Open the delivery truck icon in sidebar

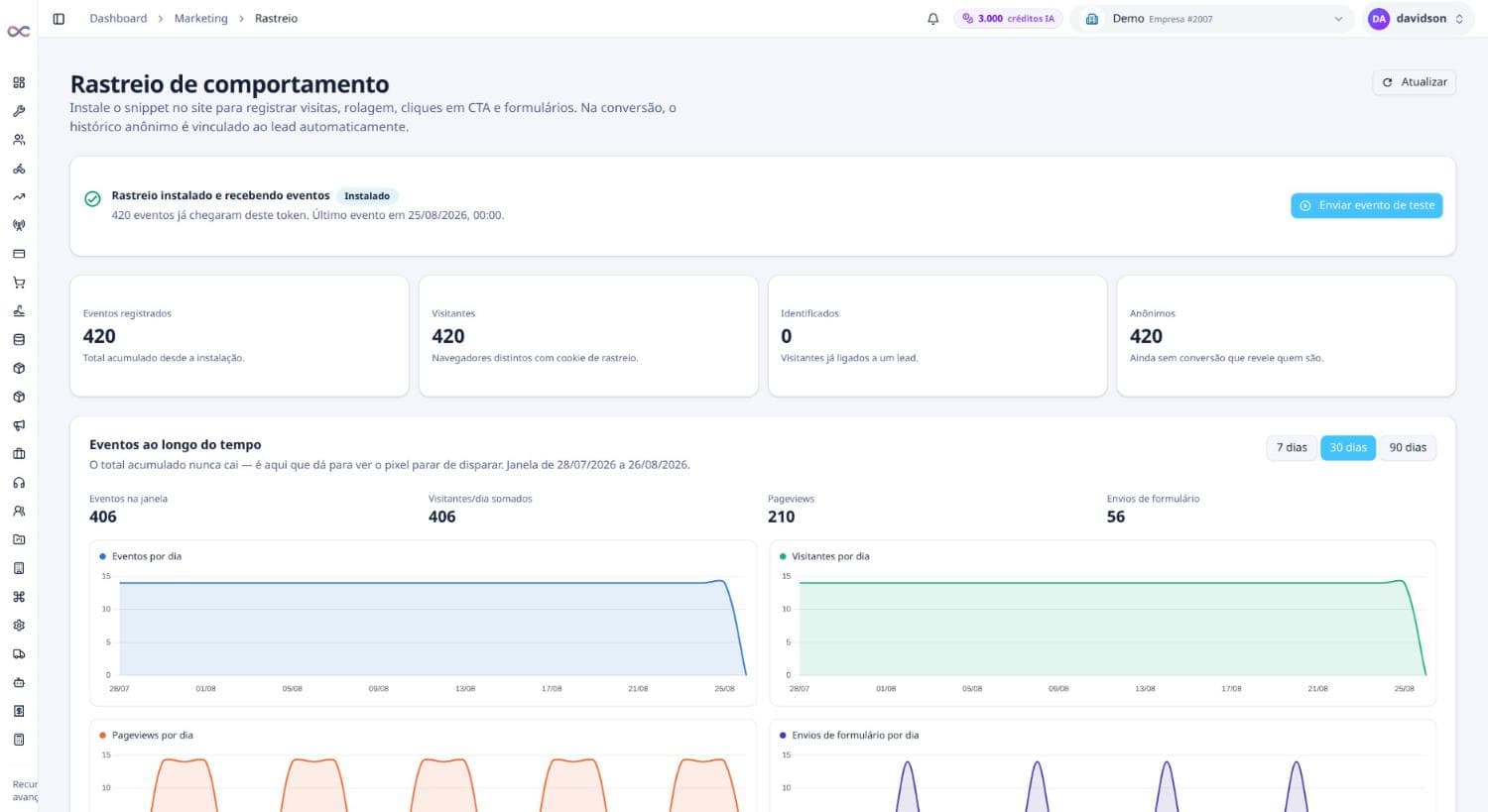[x=19, y=654]
